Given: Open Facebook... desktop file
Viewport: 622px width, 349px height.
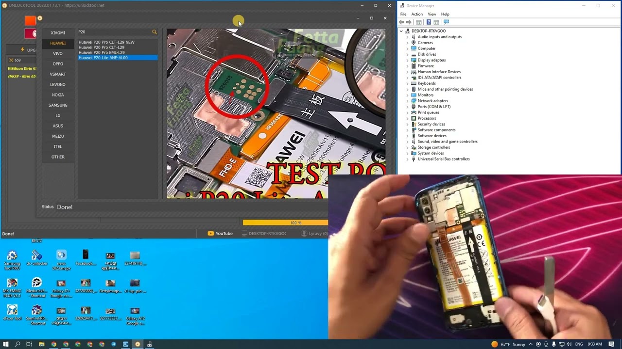Looking at the screenshot, I should pos(86,258).
